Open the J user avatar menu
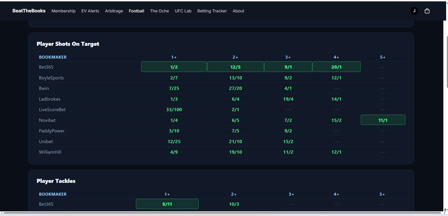 [414, 11]
